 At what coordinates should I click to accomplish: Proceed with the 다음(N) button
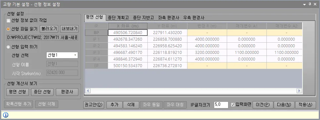click(x=284, y=105)
